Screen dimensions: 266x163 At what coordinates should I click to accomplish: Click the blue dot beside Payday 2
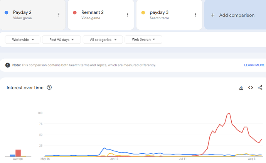(7, 13)
